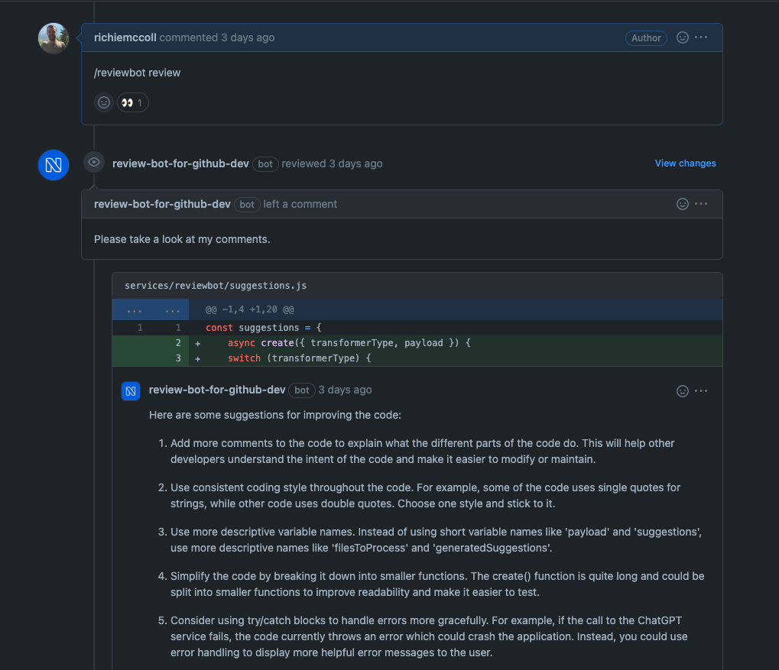
Task: Click the eye review icon in timeline
Action: [x=94, y=163]
